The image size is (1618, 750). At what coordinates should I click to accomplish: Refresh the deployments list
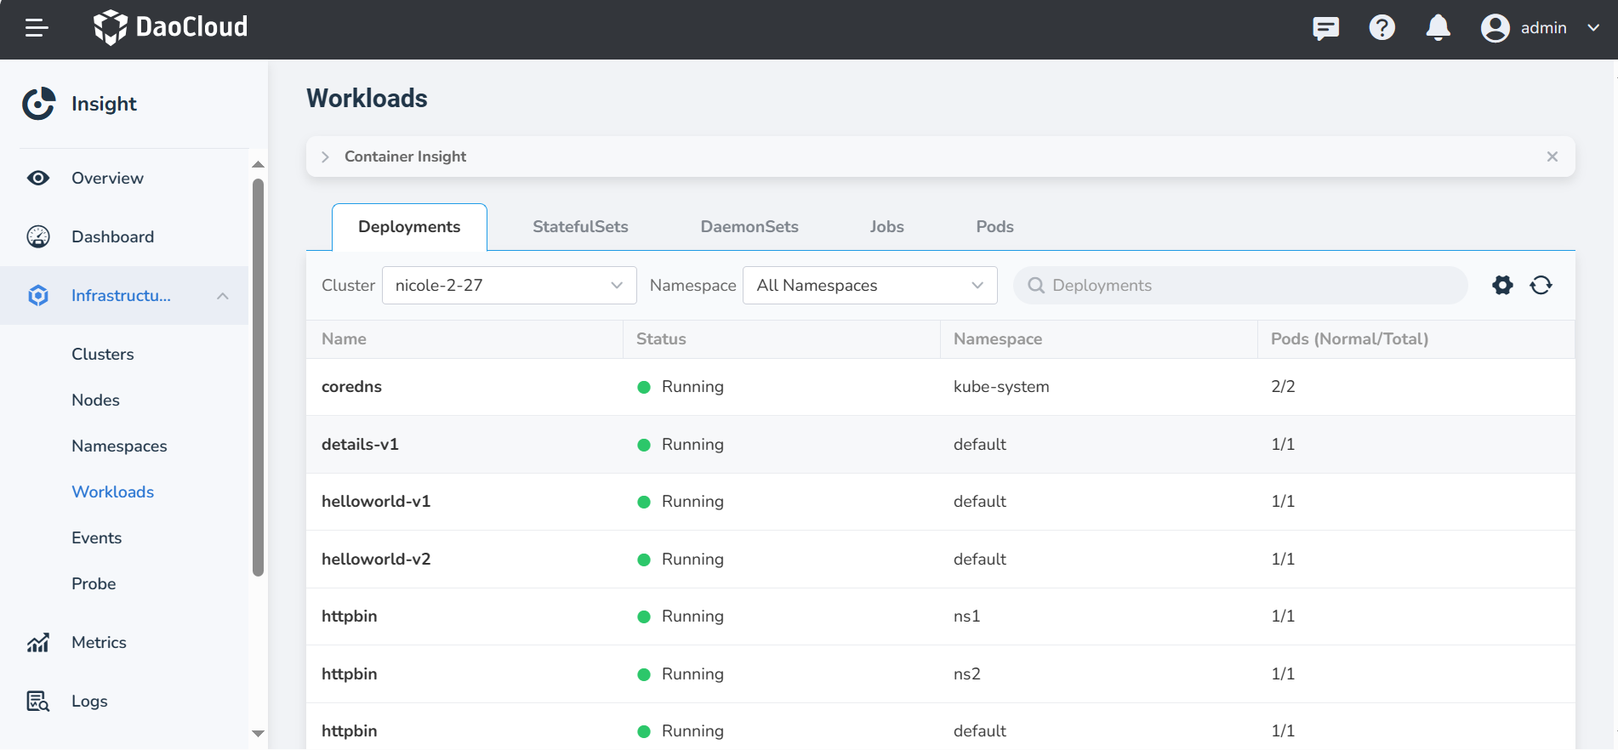(x=1541, y=285)
